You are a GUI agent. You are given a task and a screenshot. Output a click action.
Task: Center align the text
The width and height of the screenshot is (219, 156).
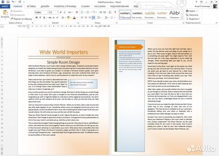coord(86,18)
